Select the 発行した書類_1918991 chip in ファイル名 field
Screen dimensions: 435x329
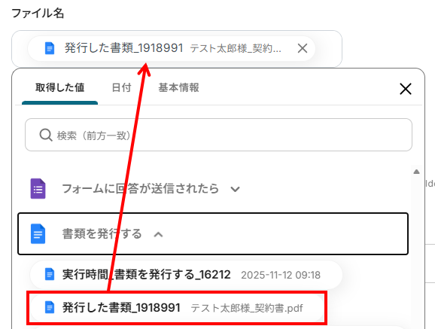[x=172, y=48]
